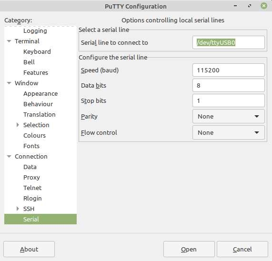This screenshot has width=272, height=261.
Task: Open the Rlogin settings category
Action: tap(32, 199)
